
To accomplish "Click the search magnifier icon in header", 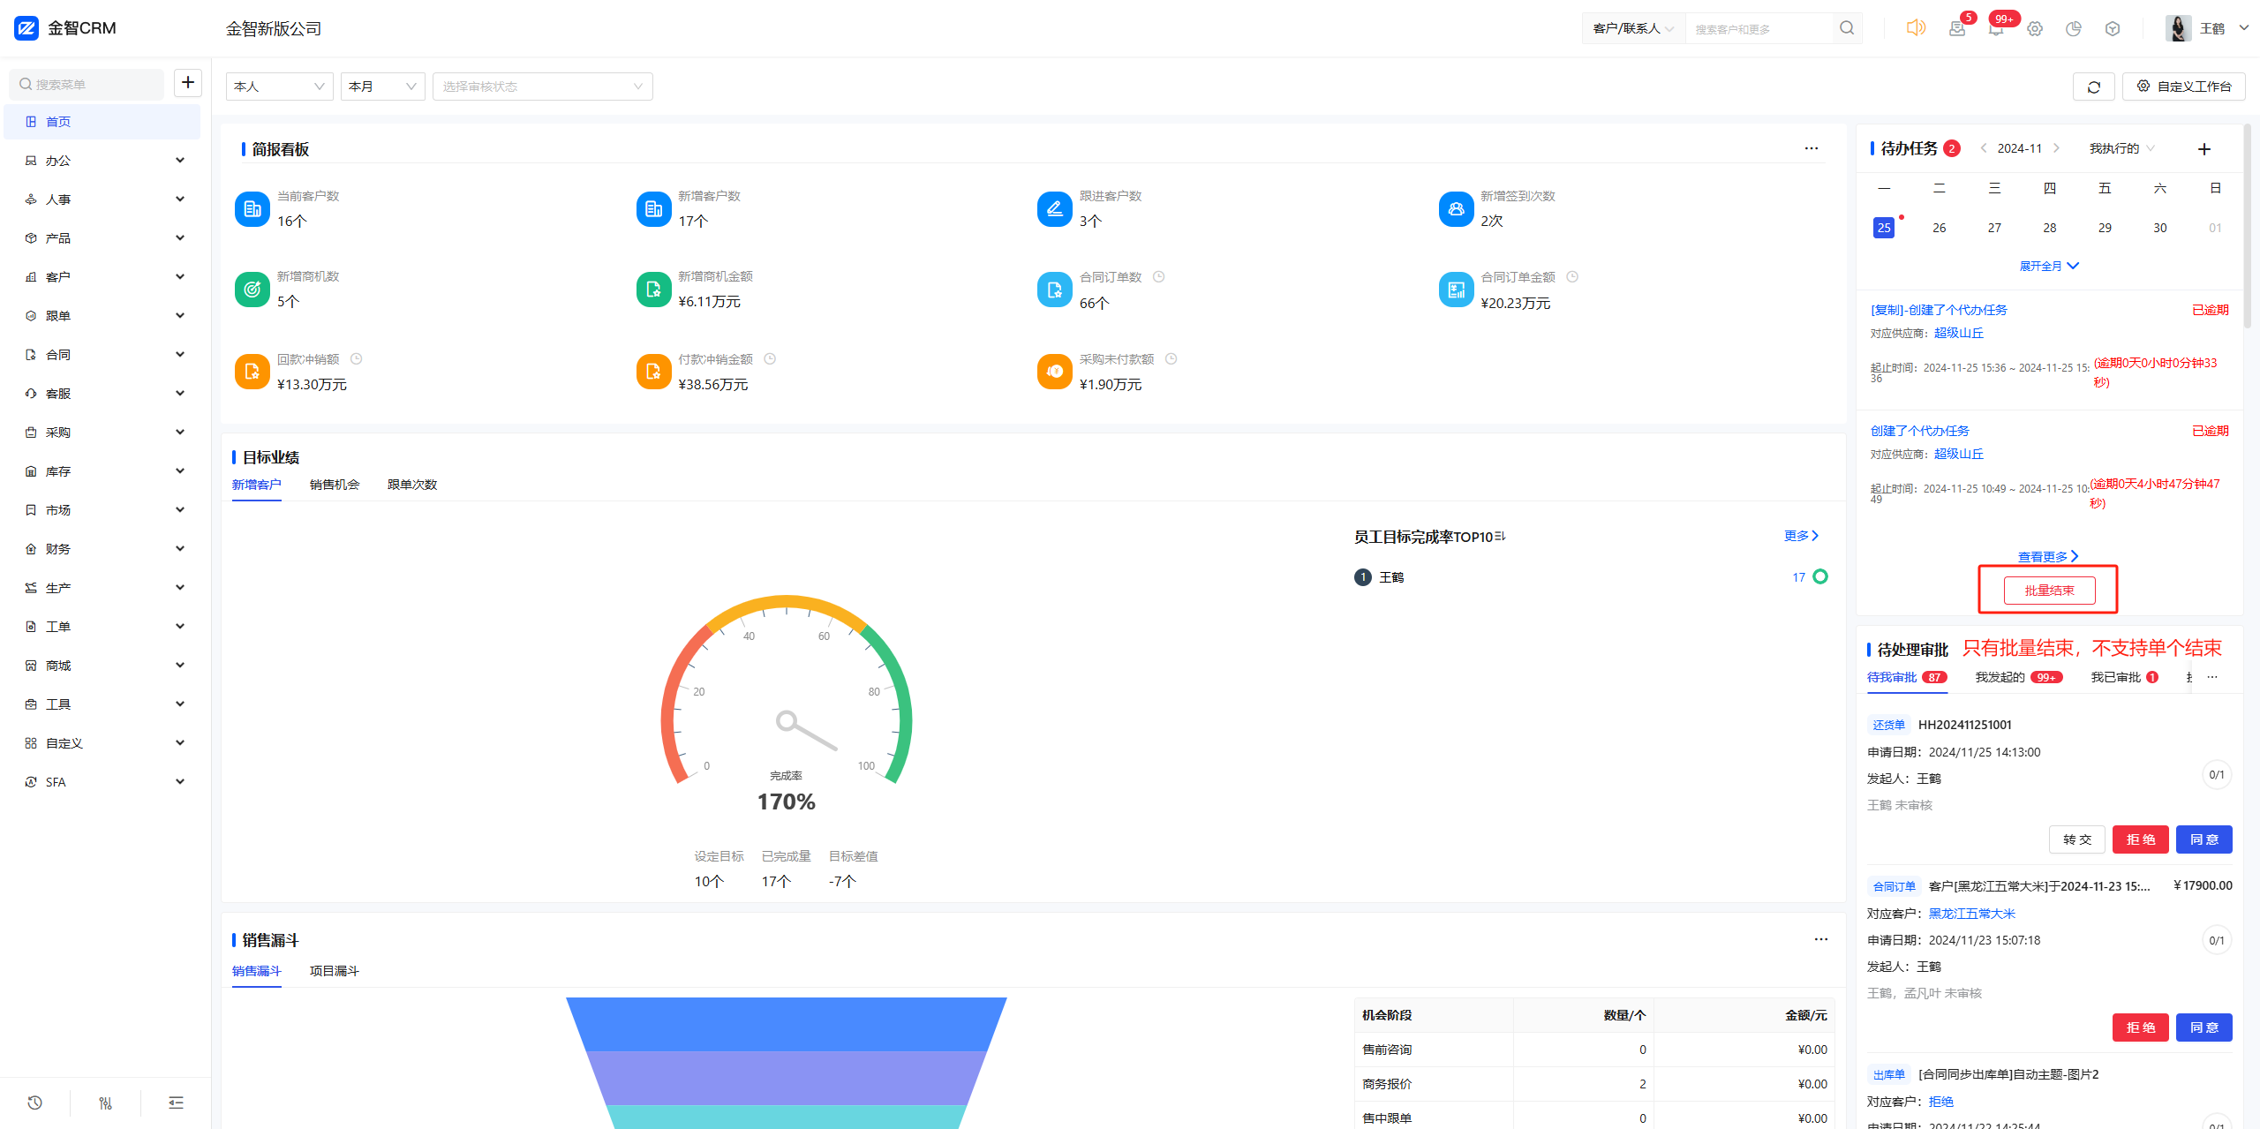I will pos(1847,28).
